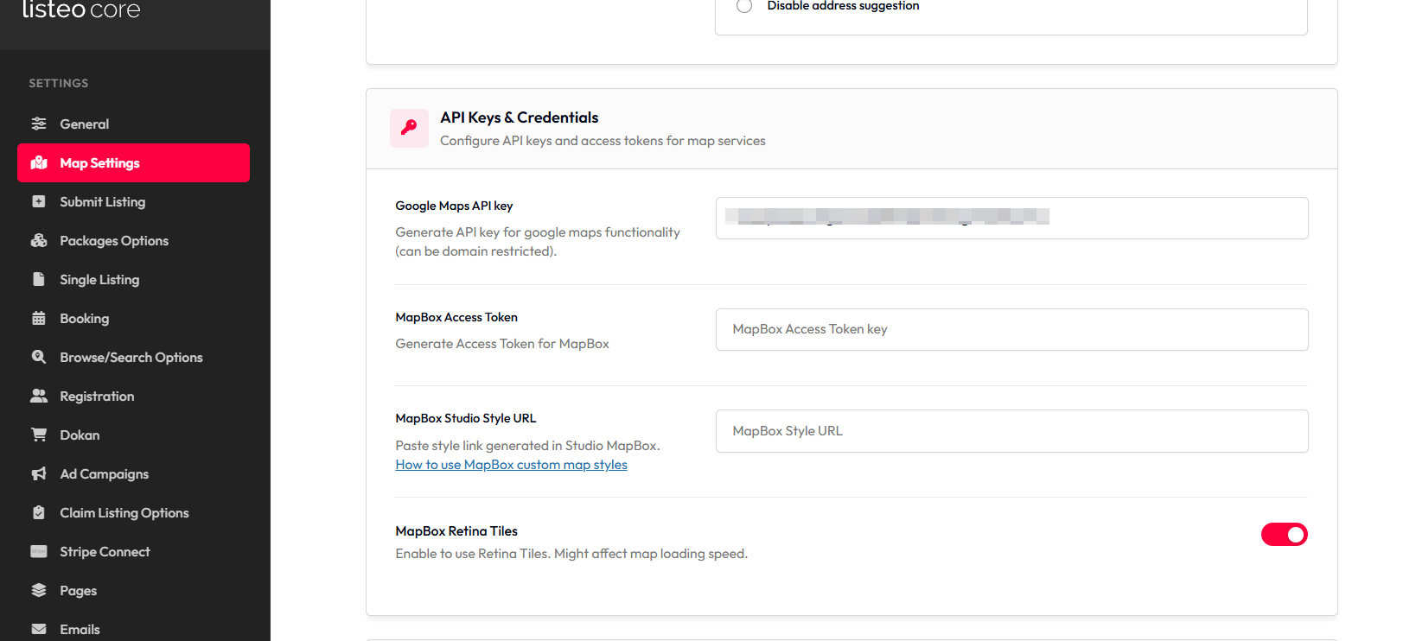Open Claim Listing Options in the sidebar

[x=124, y=513]
